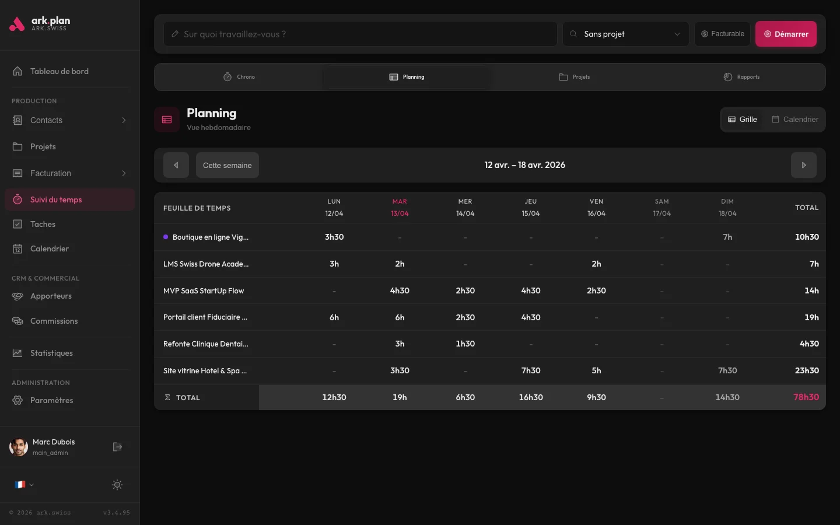Switch to the Rapports tab
Image resolution: width=840 pixels, height=525 pixels.
[741, 77]
